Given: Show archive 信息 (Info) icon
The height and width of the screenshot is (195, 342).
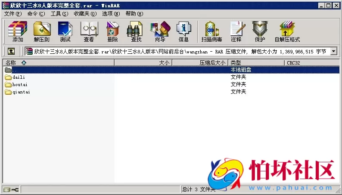Looking at the screenshot, I should coord(183,31).
